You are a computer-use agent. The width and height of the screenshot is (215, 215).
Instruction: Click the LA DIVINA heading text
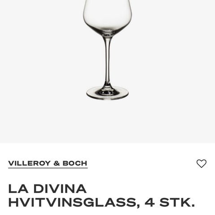[x=47, y=189]
